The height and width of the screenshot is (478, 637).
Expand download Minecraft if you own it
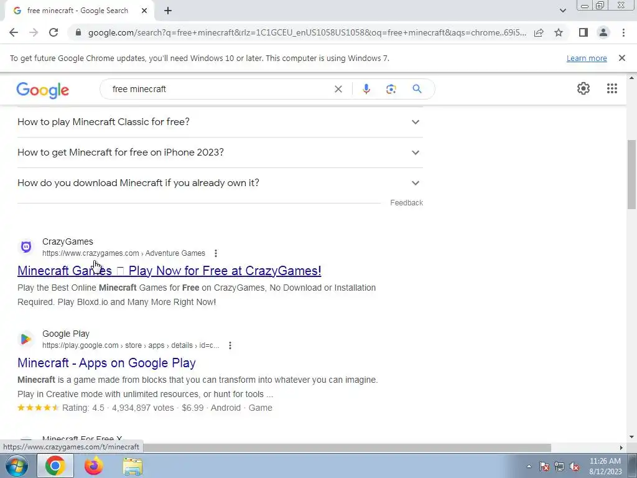point(220,183)
